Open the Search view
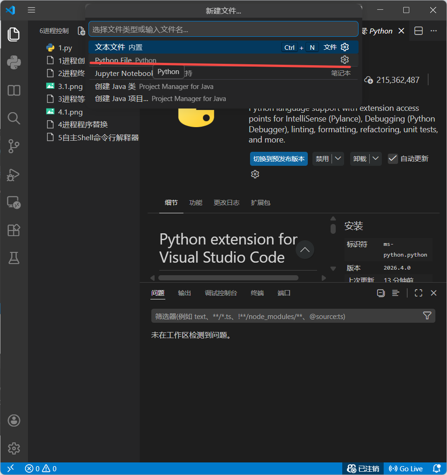Image resolution: width=447 pixels, height=475 pixels. coord(14,118)
